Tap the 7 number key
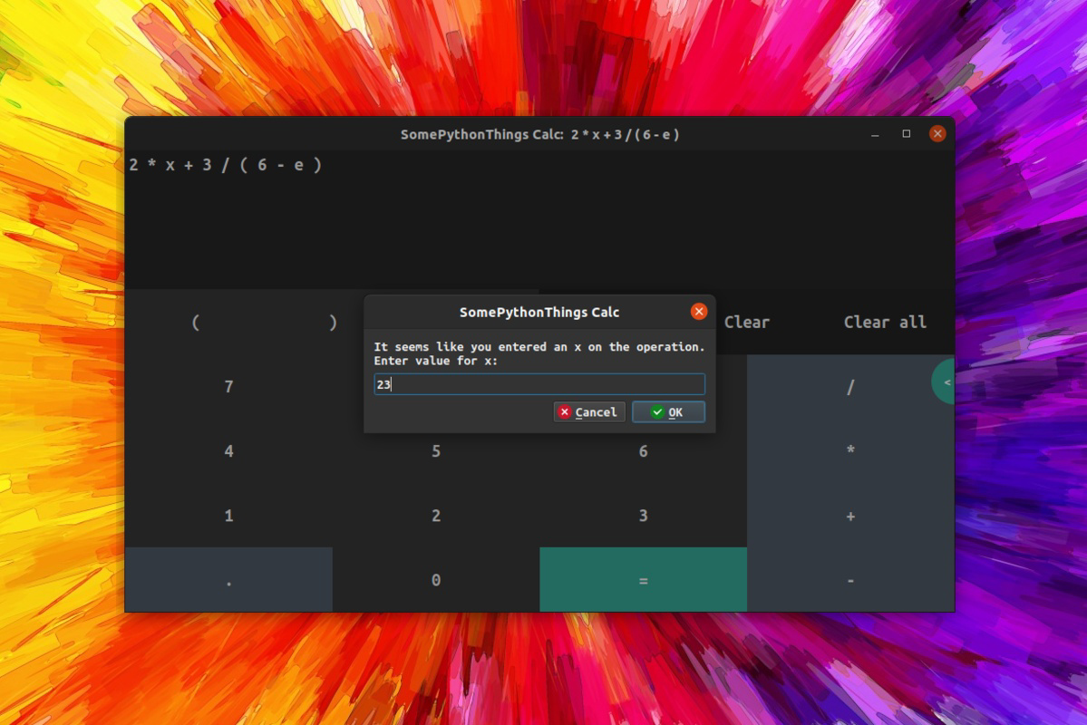Viewport: 1087px width, 725px height. tap(228, 387)
